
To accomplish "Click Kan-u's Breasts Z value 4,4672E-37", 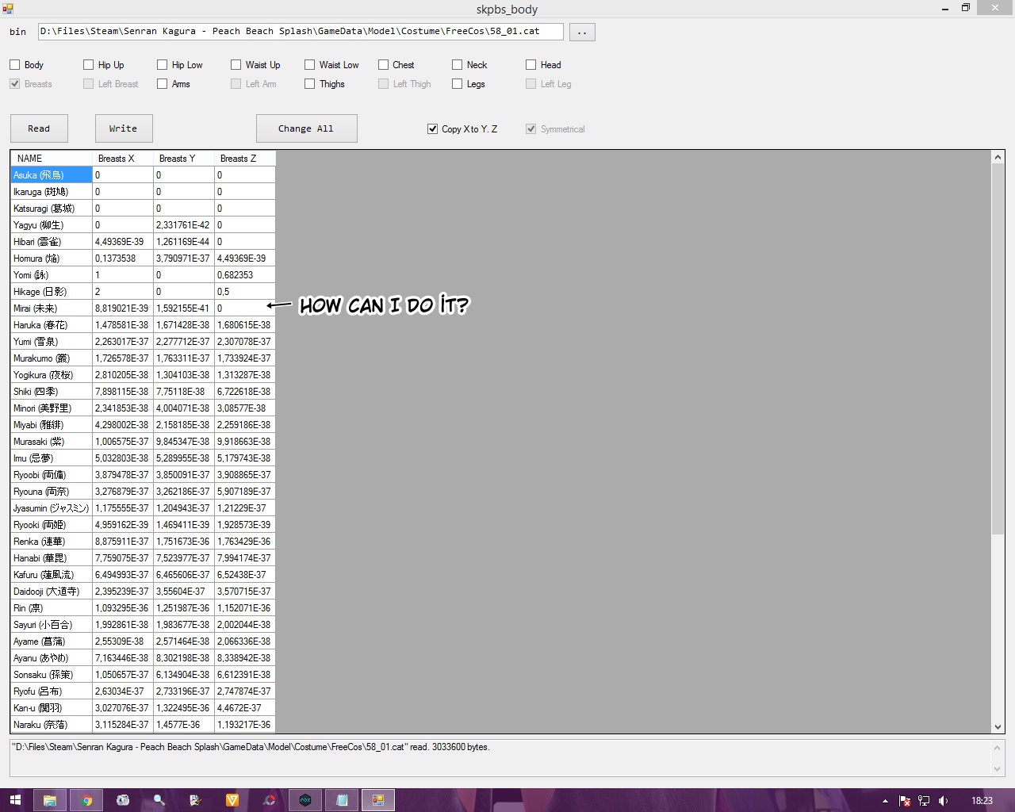I will click(x=245, y=708).
